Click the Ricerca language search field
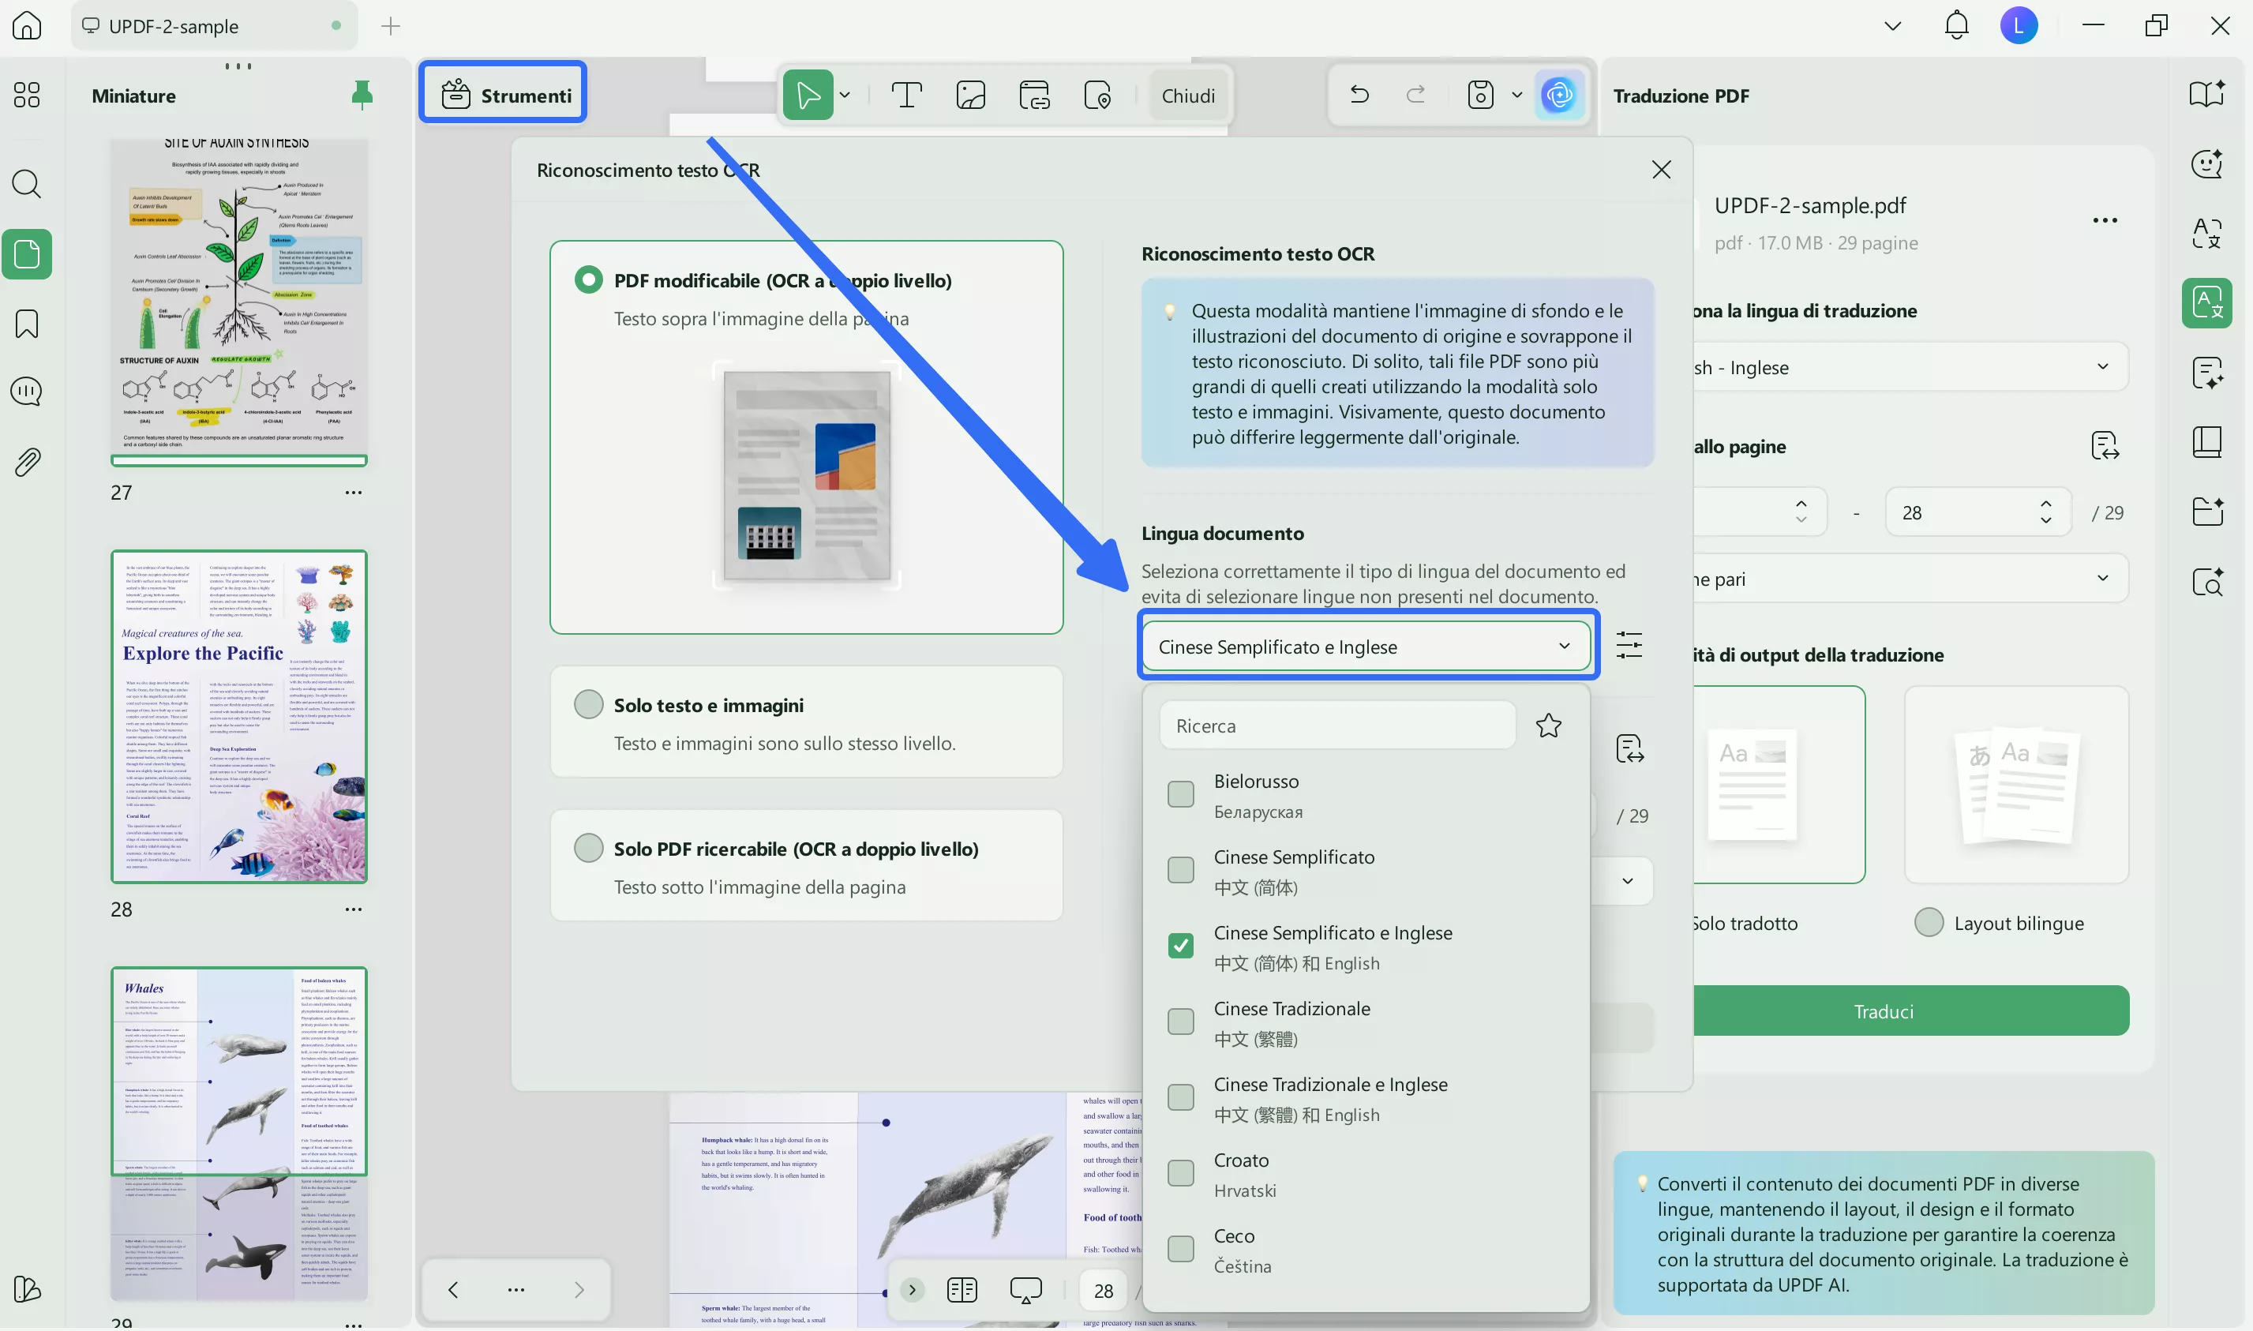 point(1336,725)
